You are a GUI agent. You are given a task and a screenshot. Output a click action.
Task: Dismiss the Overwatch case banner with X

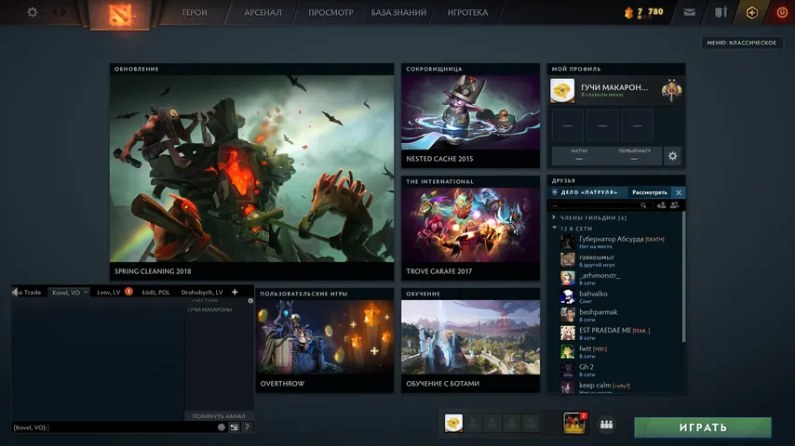pyautogui.click(x=679, y=192)
